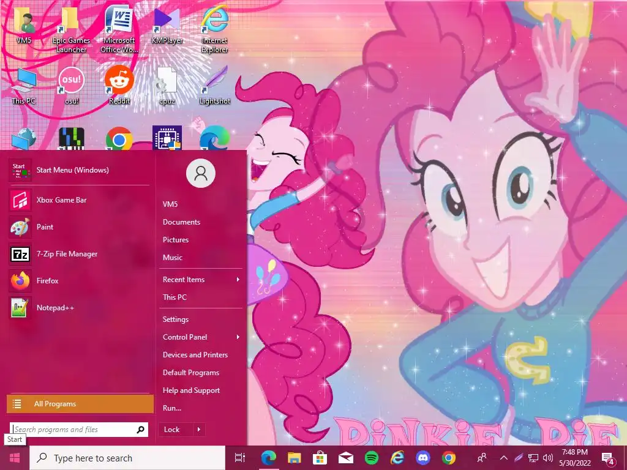627x470 pixels.
Task: Open Spotify from the taskbar
Action: coord(372,458)
